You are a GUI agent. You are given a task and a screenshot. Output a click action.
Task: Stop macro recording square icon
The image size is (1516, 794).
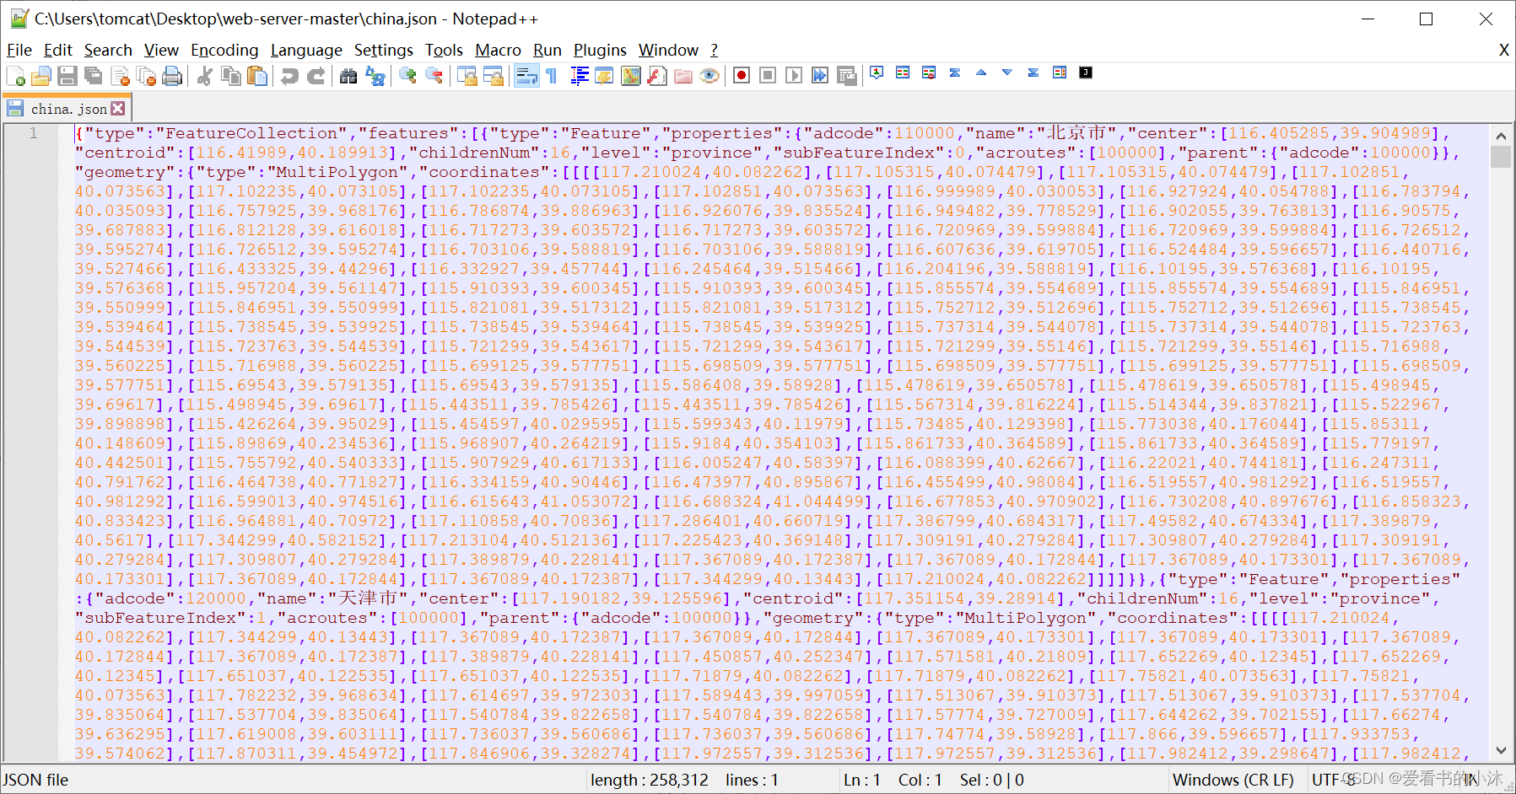coord(768,76)
